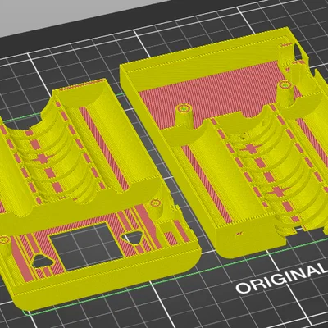
Task: Click the upper red cross on right part
Action: [250, 149]
